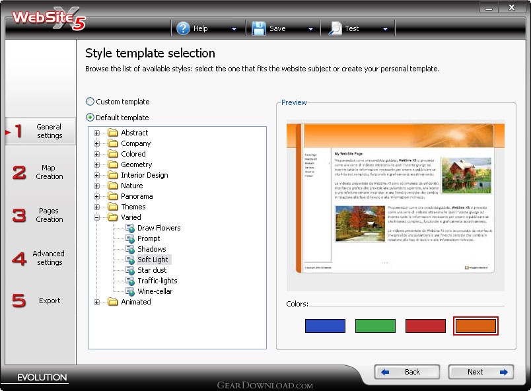Click the Colored folder icon

113,154
